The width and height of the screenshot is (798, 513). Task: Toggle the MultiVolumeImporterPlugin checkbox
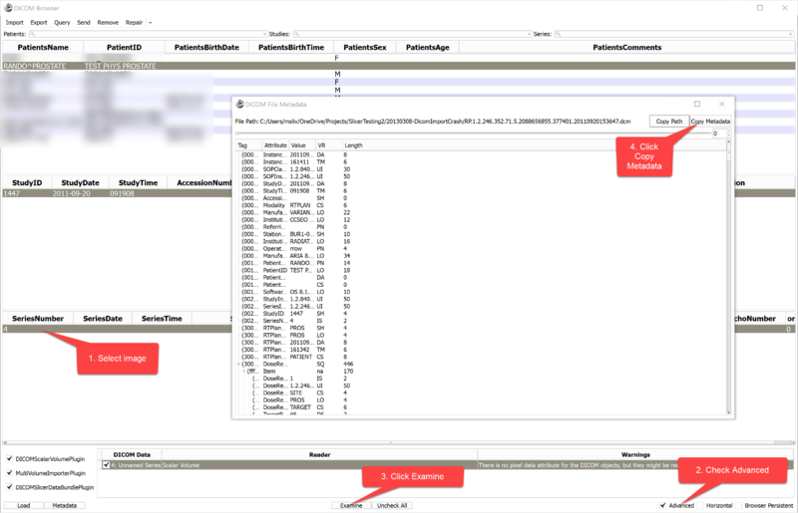point(10,473)
